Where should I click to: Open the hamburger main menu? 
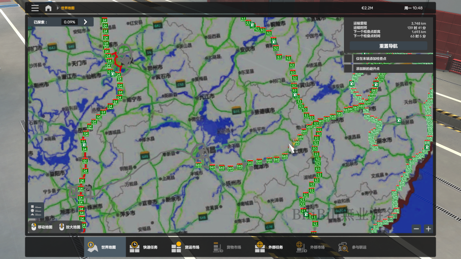(35, 8)
